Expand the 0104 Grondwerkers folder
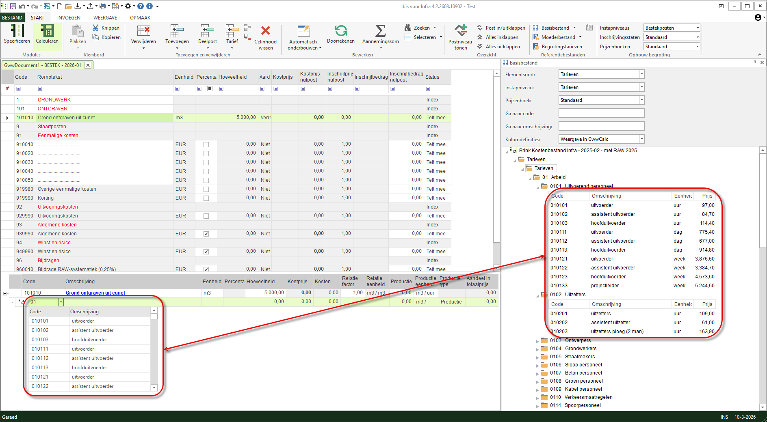This screenshot has width=767, height=422. point(537,349)
